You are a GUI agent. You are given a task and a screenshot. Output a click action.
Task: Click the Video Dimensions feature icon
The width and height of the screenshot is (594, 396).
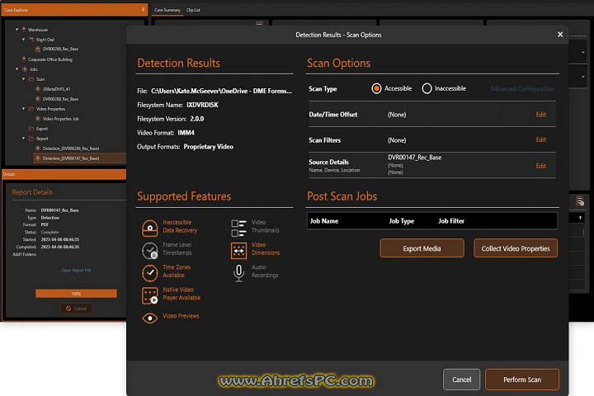(x=238, y=251)
